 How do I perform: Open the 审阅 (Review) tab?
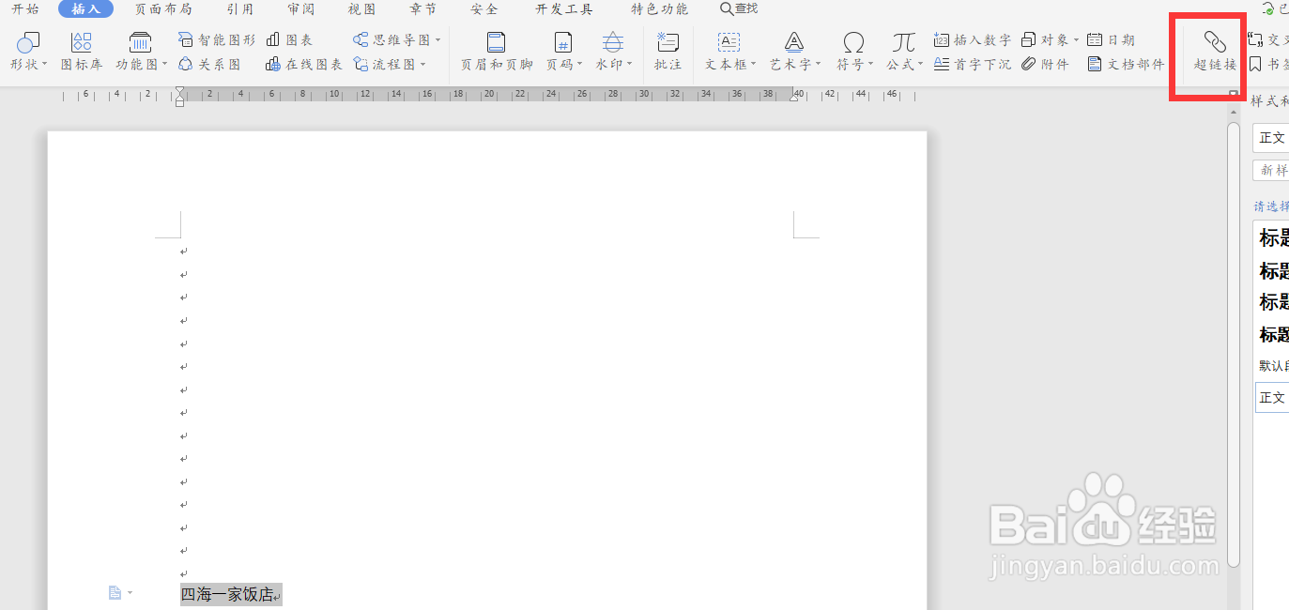tap(301, 9)
